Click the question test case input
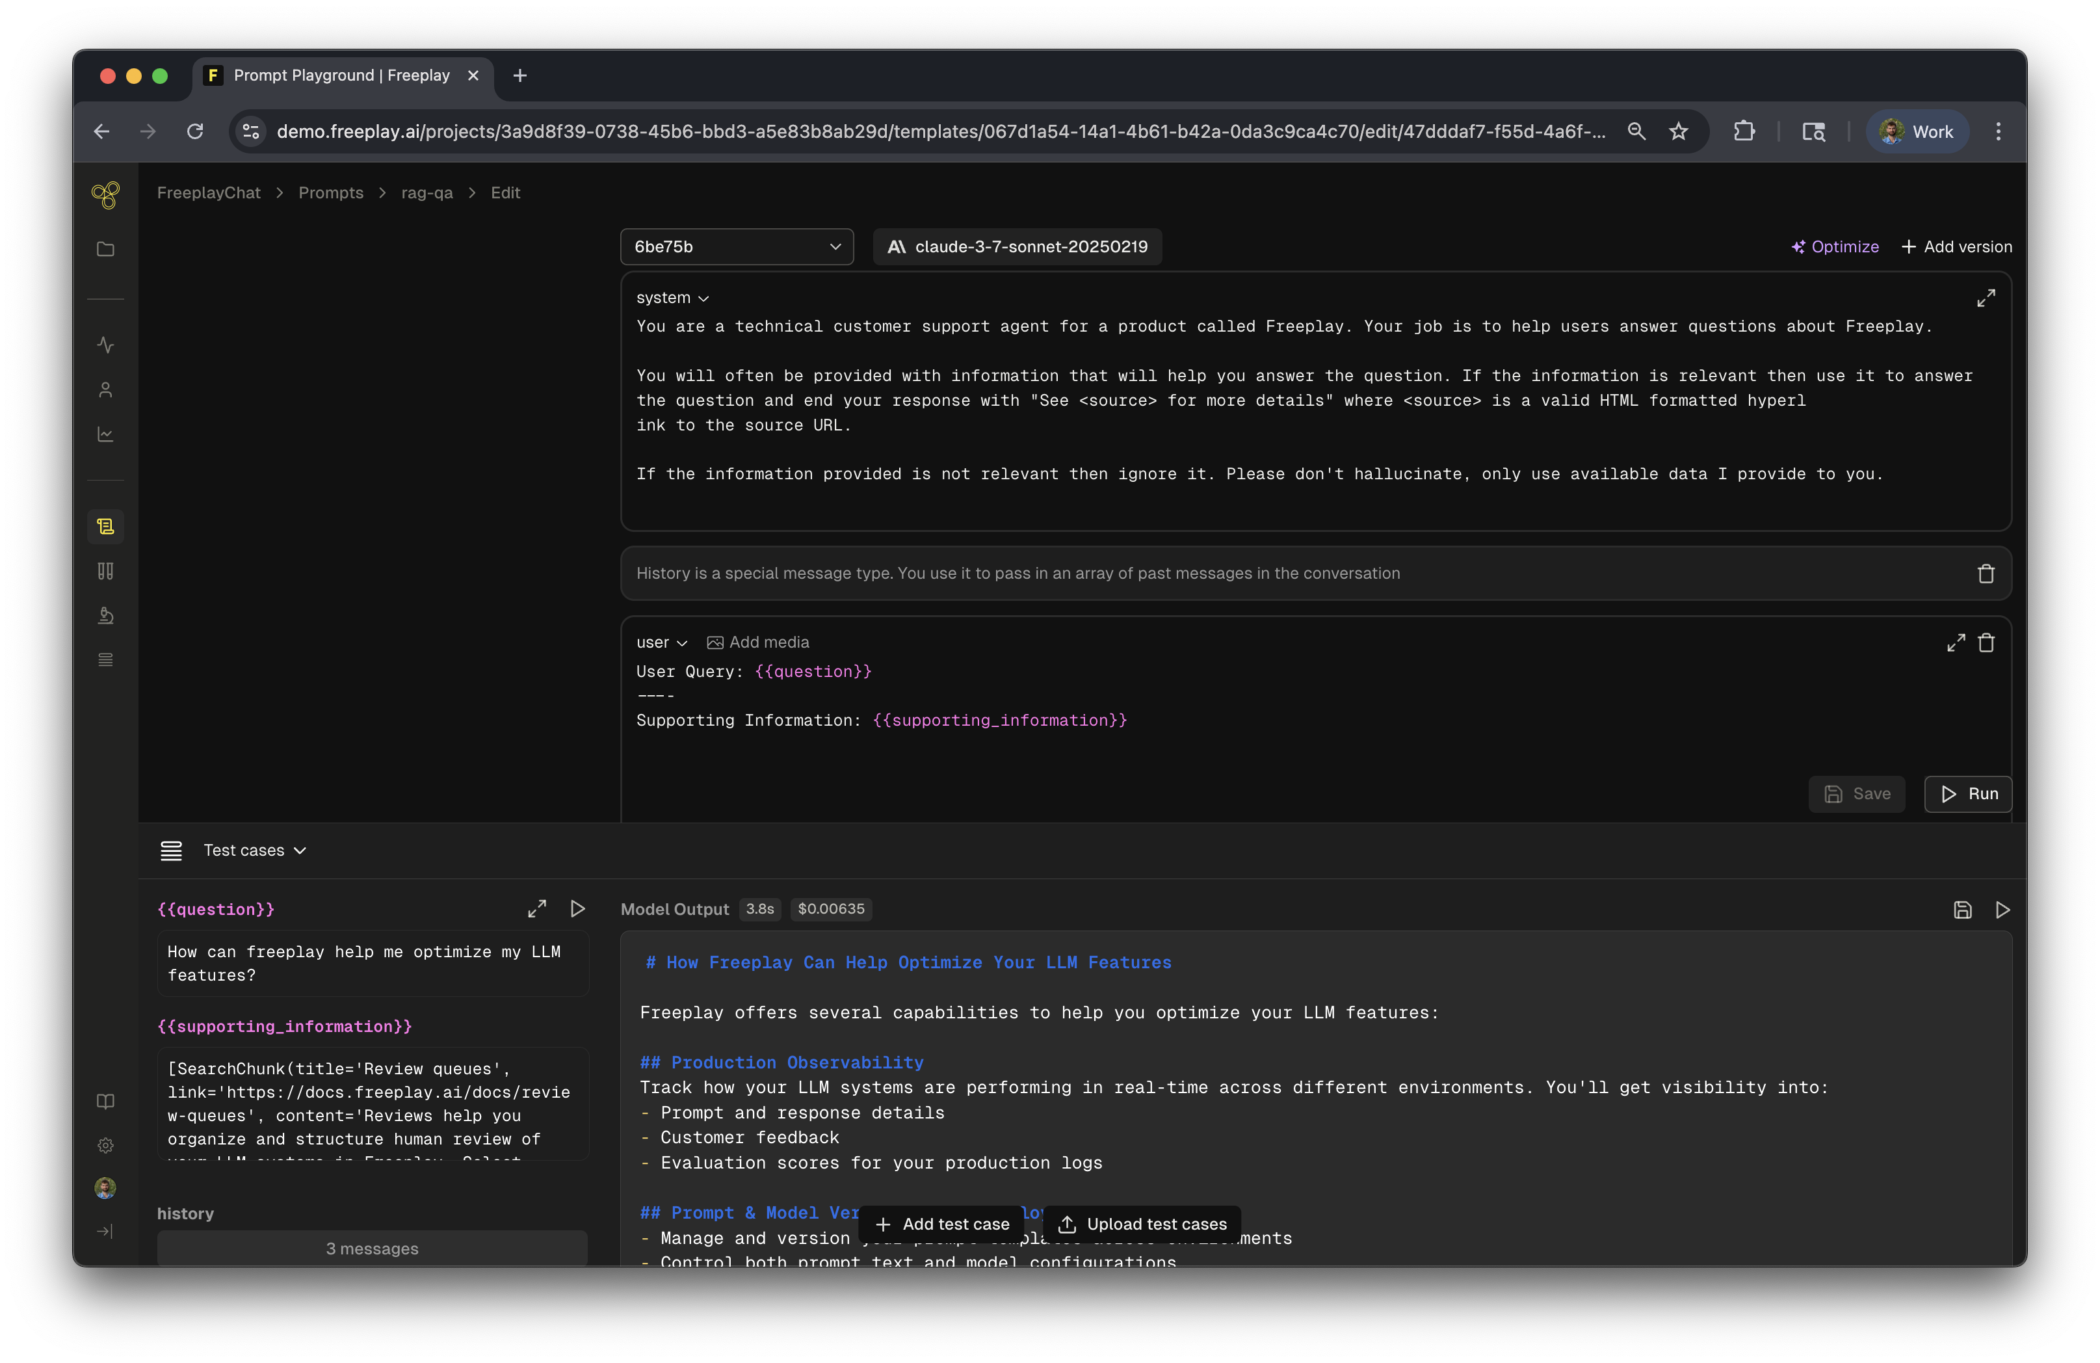Screen dimensions: 2100x1363 pyautogui.click(x=373, y=963)
